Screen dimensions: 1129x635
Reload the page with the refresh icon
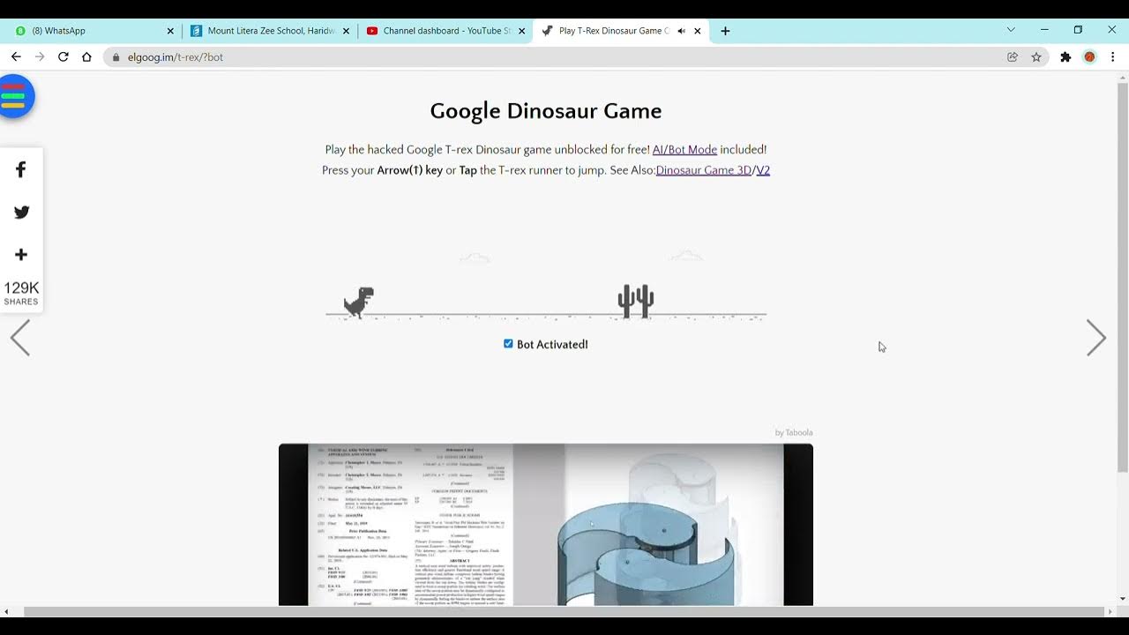point(64,56)
